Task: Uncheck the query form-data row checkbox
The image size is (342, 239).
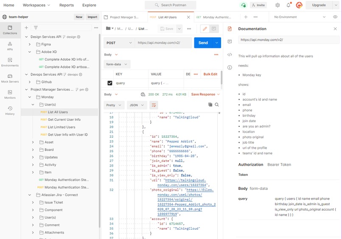Action: click(x=110, y=83)
